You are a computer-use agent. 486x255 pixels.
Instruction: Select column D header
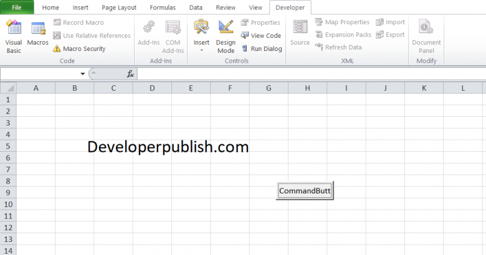152,88
